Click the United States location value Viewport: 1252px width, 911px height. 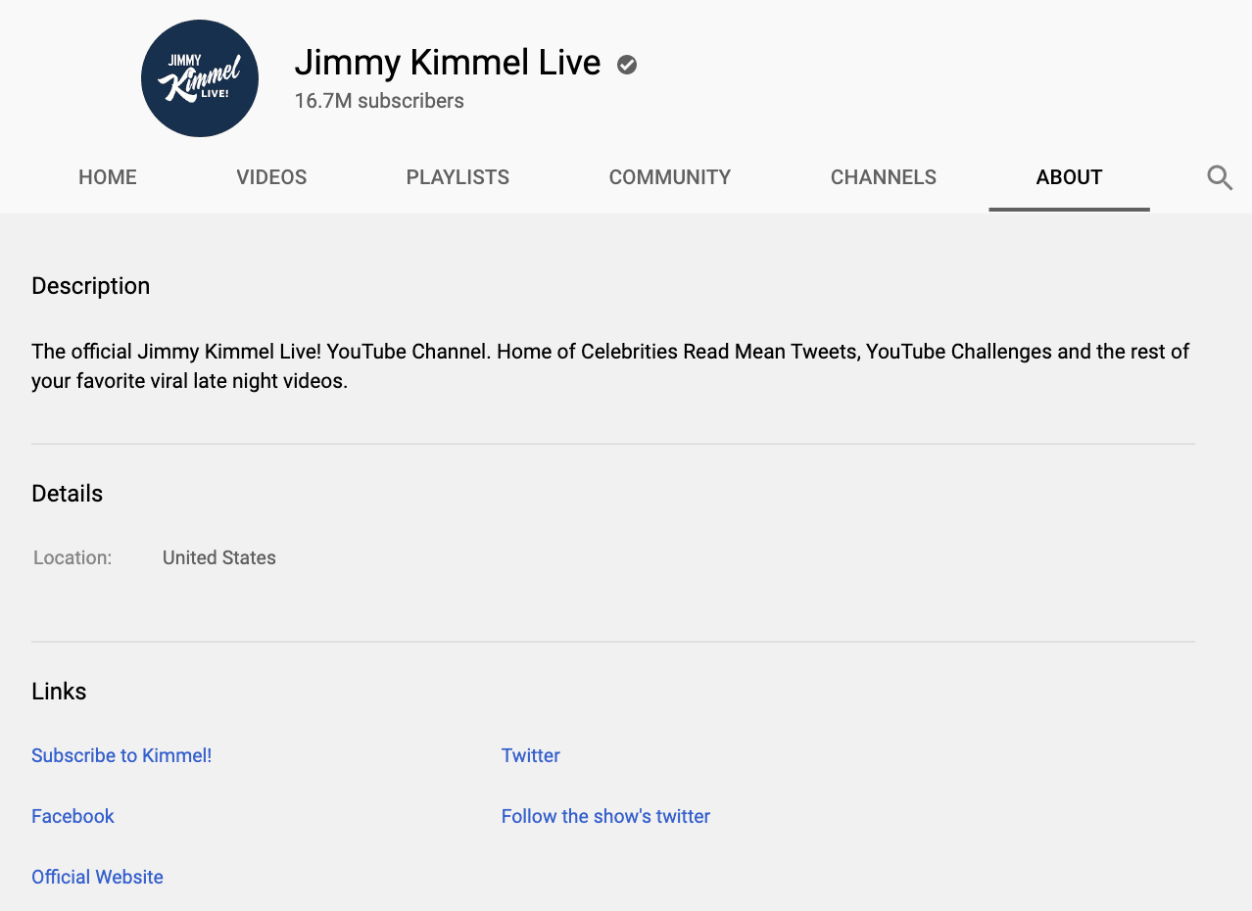point(219,557)
